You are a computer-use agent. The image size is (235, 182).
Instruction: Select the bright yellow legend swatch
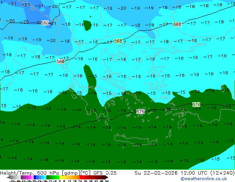(60, 177)
